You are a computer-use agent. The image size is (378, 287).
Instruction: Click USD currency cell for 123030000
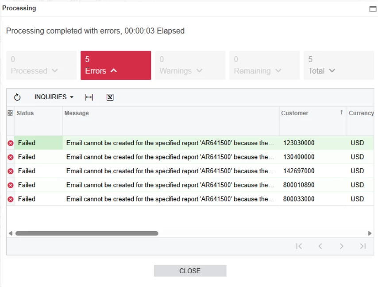(360, 143)
